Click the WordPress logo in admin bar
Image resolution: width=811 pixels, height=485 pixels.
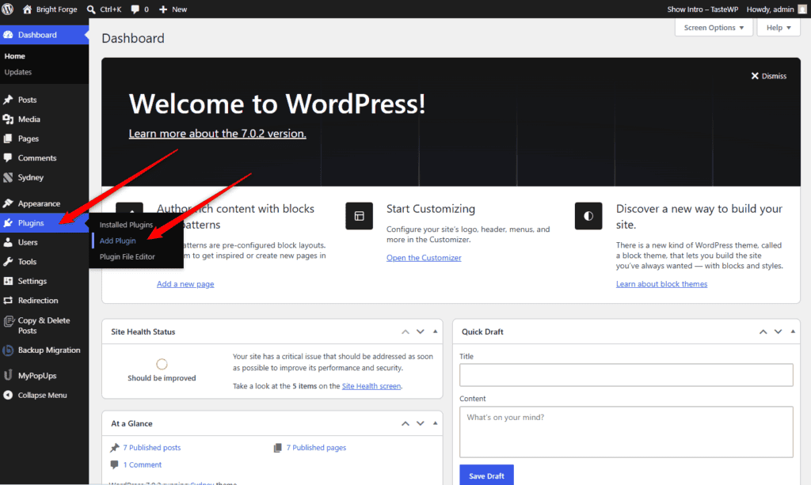click(x=8, y=9)
